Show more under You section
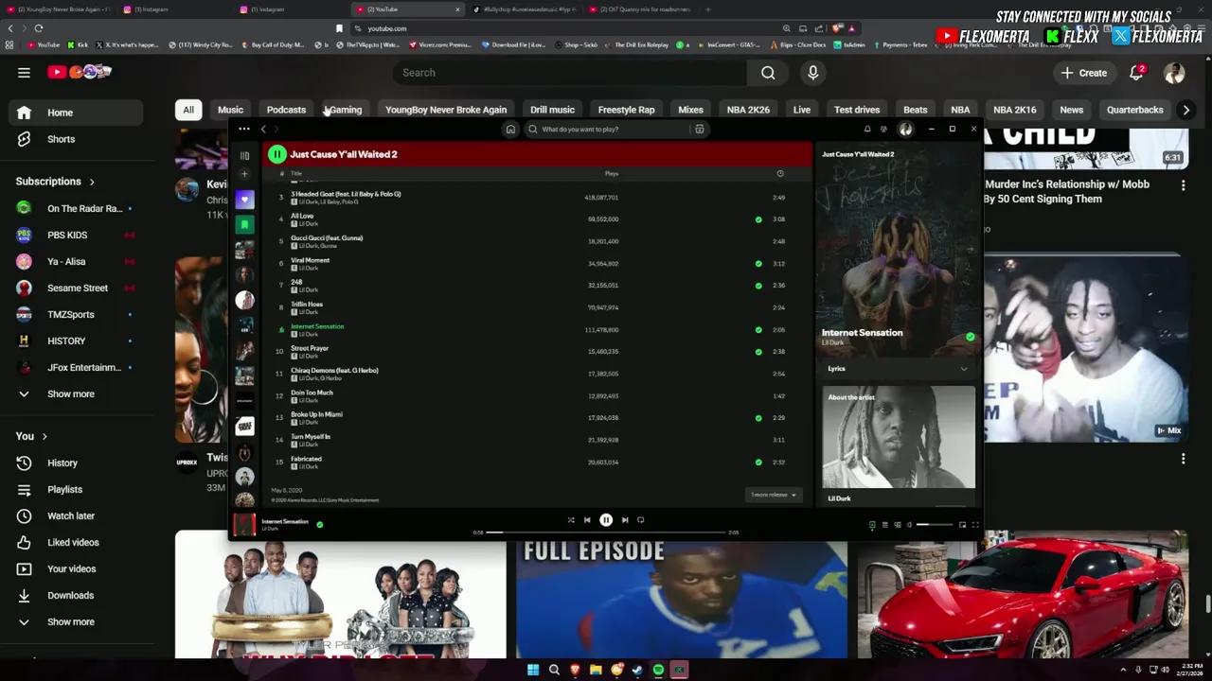Viewport: 1212px width, 681px height. pyautogui.click(x=71, y=621)
